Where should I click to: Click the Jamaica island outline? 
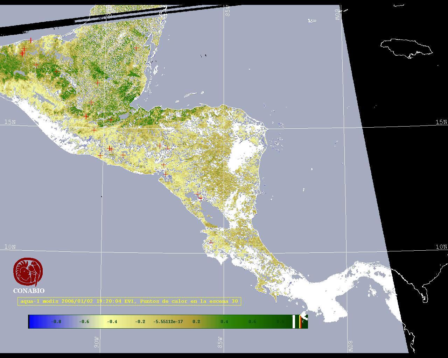point(406,47)
